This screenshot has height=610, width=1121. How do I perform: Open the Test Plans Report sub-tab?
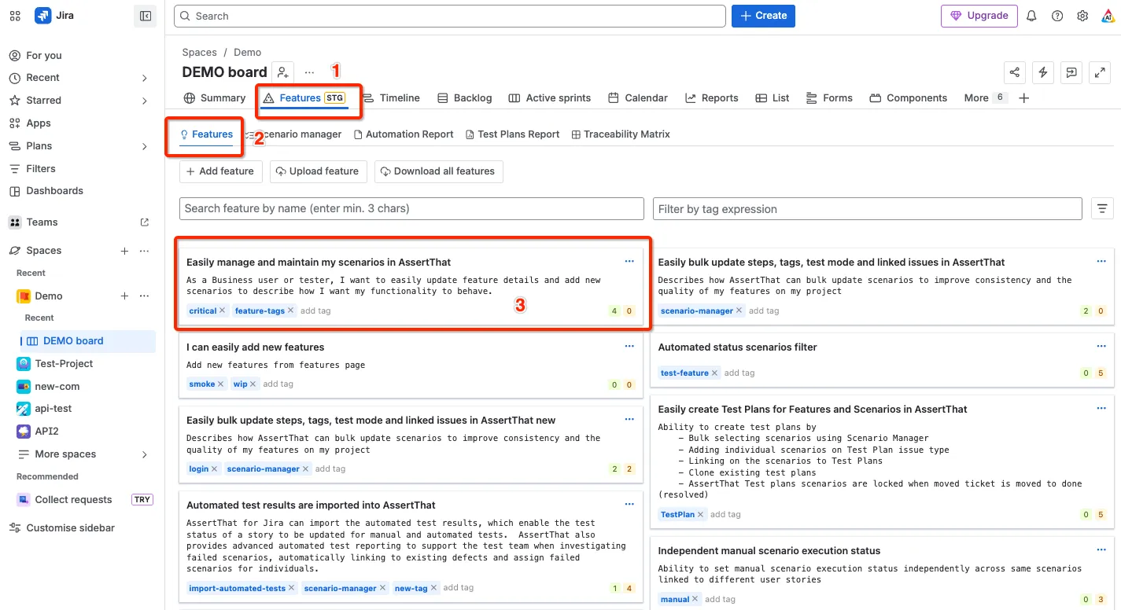(512, 134)
